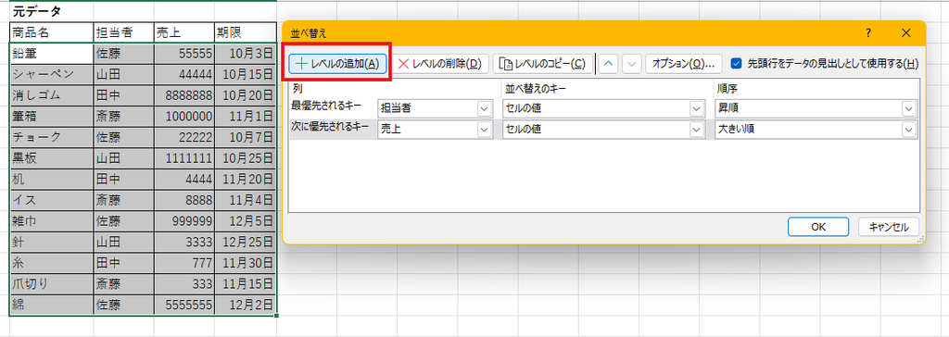
Task: Move the sort level up with the arrow
Action: [608, 63]
